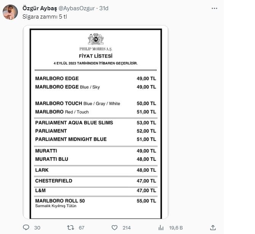
Task: Click the Philip Morris crest logo
Action: (x=96, y=39)
